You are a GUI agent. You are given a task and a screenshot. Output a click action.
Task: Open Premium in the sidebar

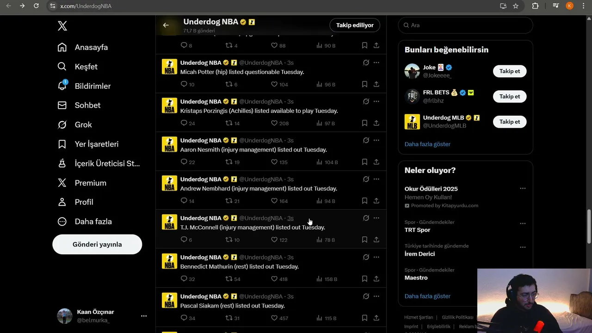pos(82,183)
